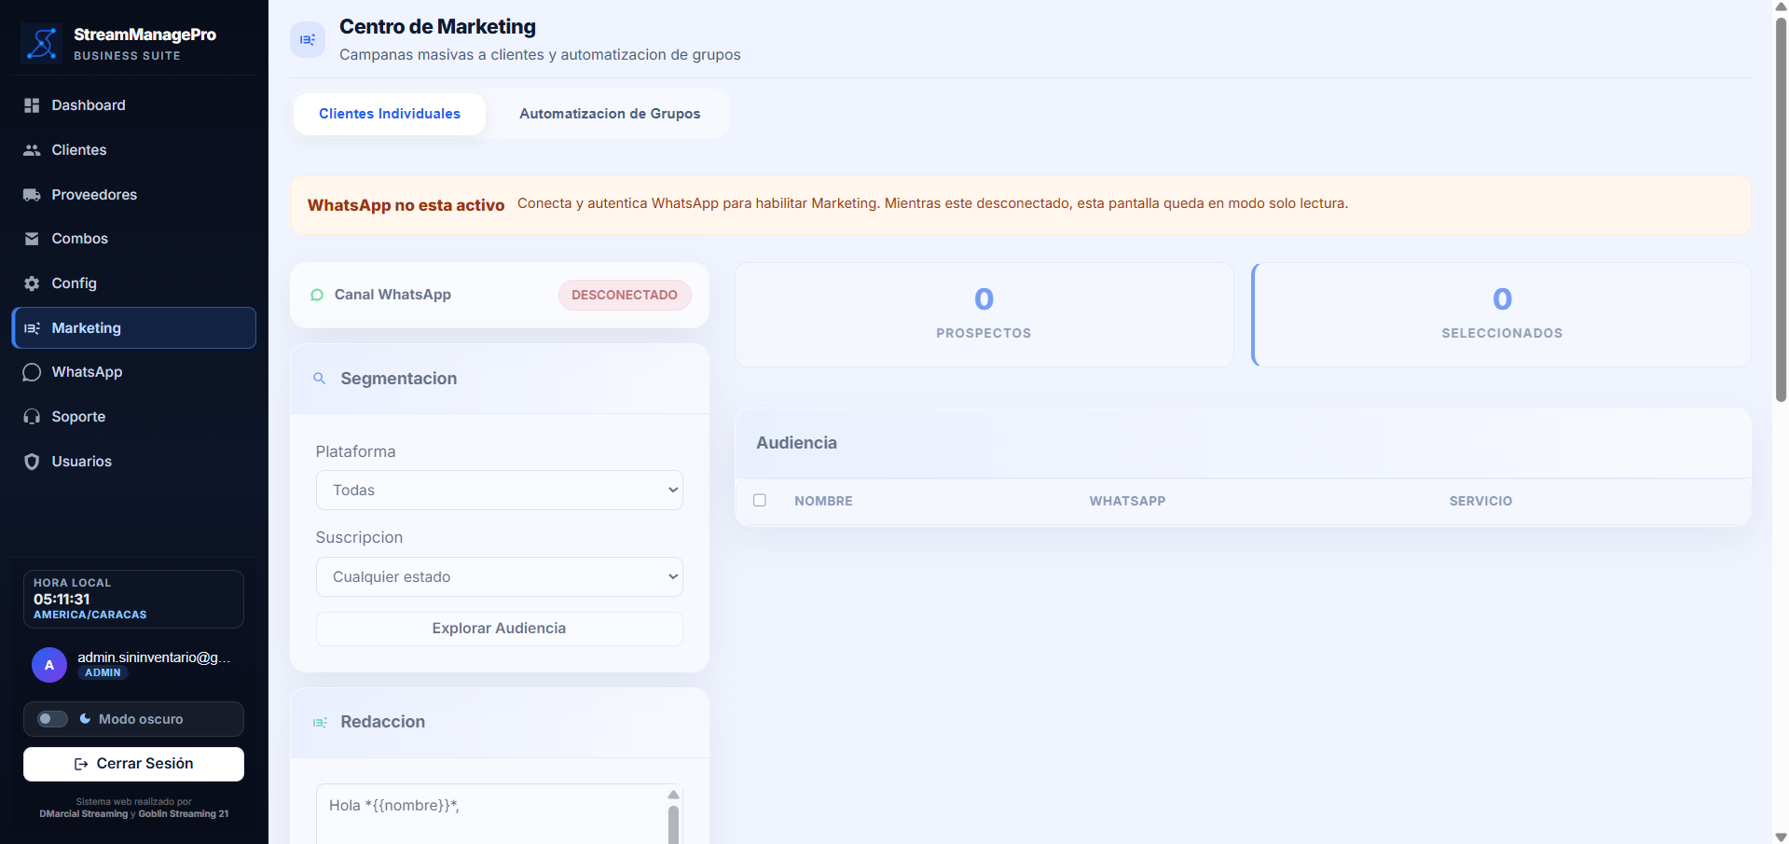Click the user avatar circle 'A'
Viewport: 1789px width, 844px height.
pos(49,665)
